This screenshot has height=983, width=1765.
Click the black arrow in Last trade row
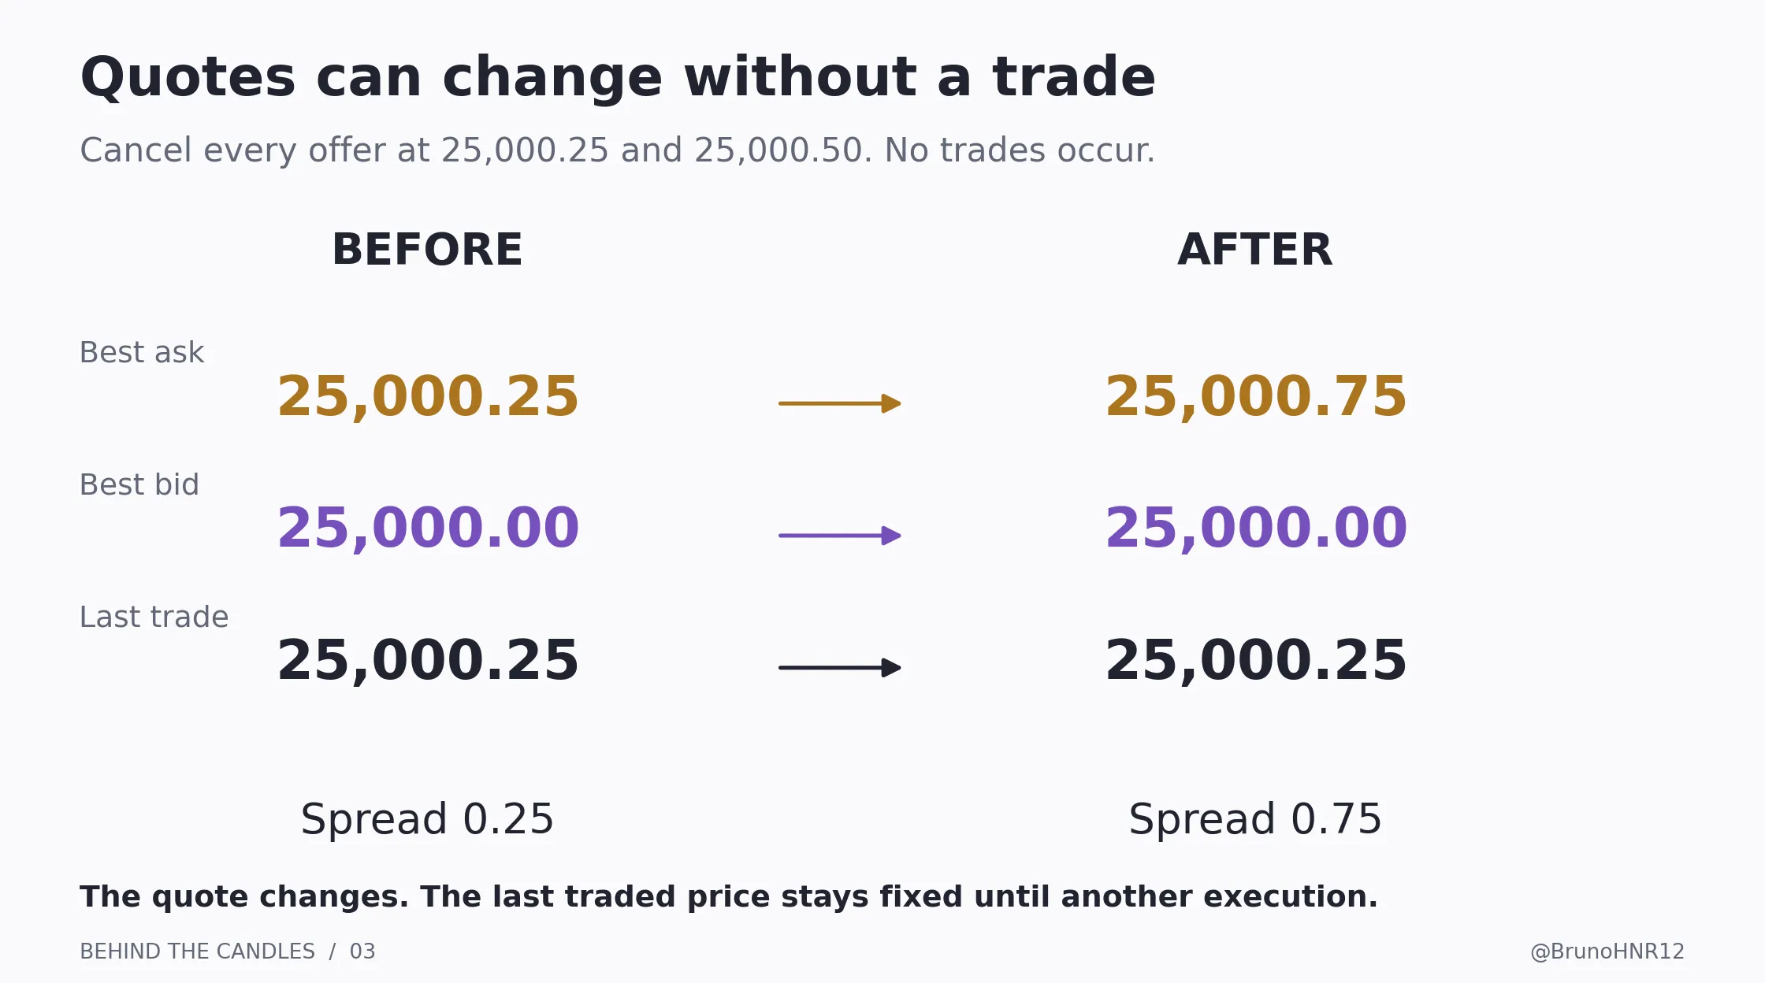pyautogui.click(x=839, y=668)
